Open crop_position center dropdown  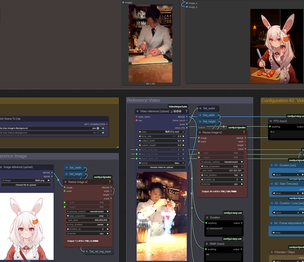point(88,224)
